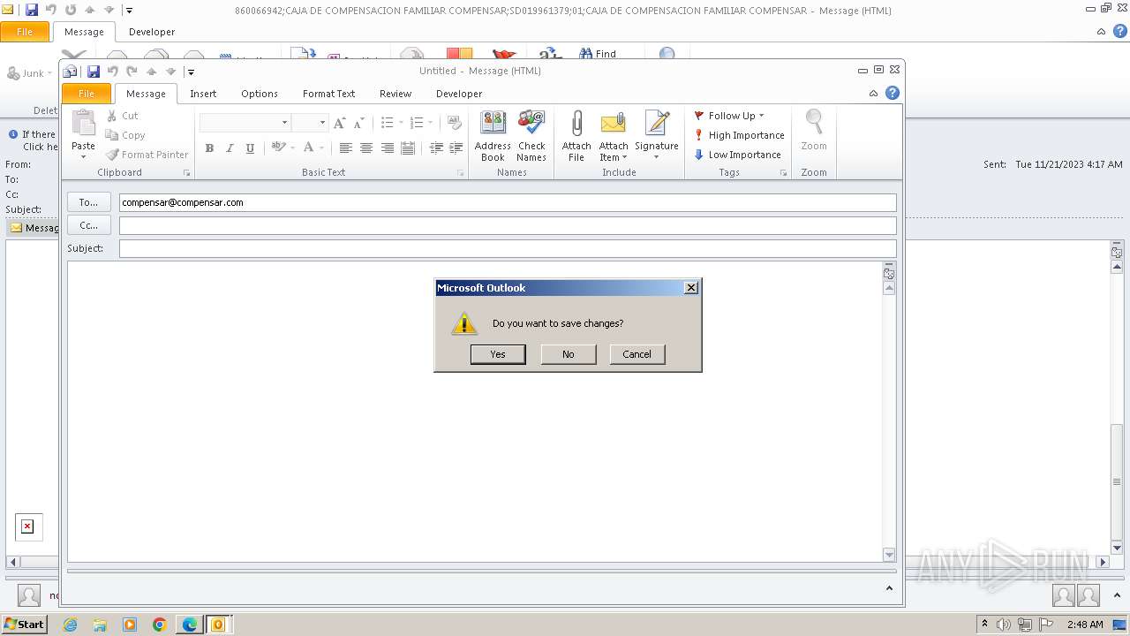Click the Copy command

(x=125, y=135)
